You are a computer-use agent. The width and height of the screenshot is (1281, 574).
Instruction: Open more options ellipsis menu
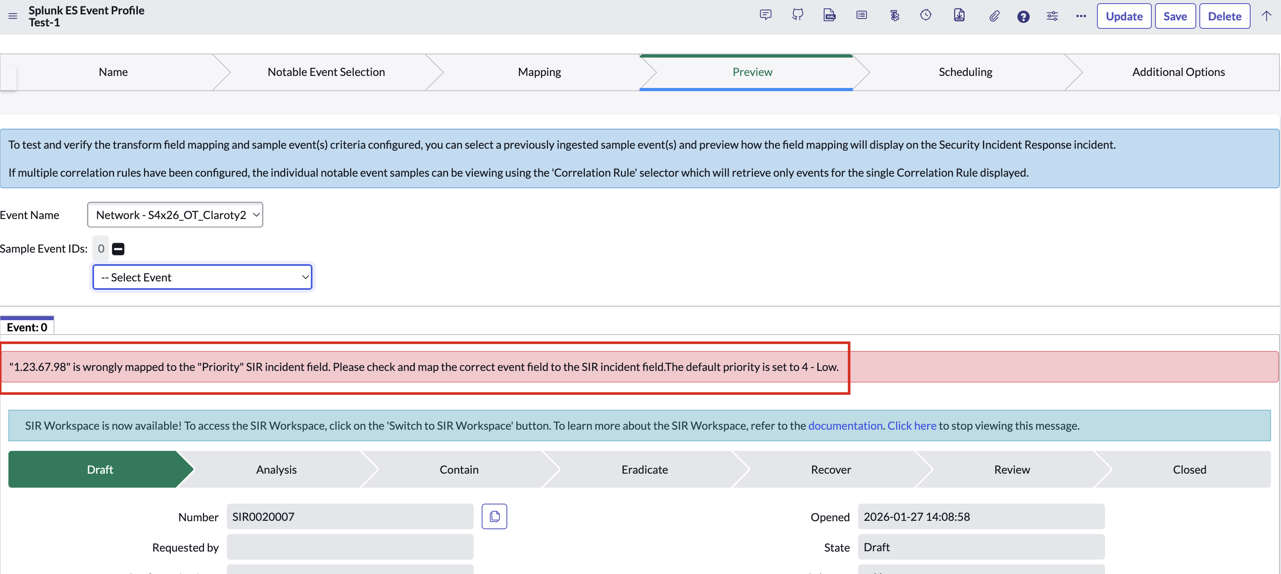coord(1081,16)
